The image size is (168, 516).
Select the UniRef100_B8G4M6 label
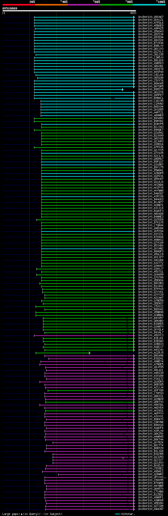(151, 356)
